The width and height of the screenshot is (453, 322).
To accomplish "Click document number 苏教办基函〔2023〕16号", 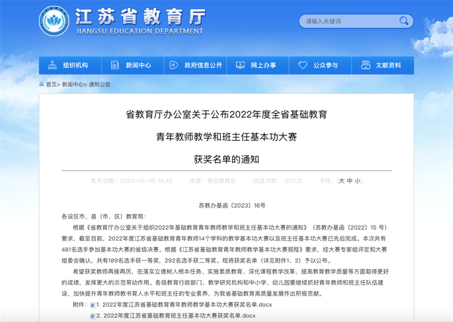I will [x=232, y=205].
